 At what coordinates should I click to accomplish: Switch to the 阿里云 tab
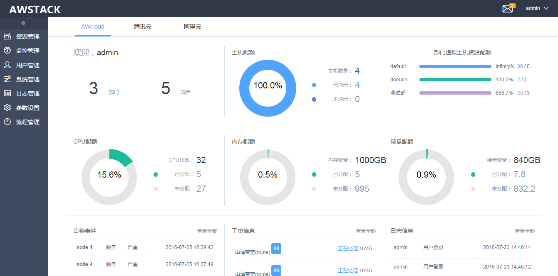(193, 27)
